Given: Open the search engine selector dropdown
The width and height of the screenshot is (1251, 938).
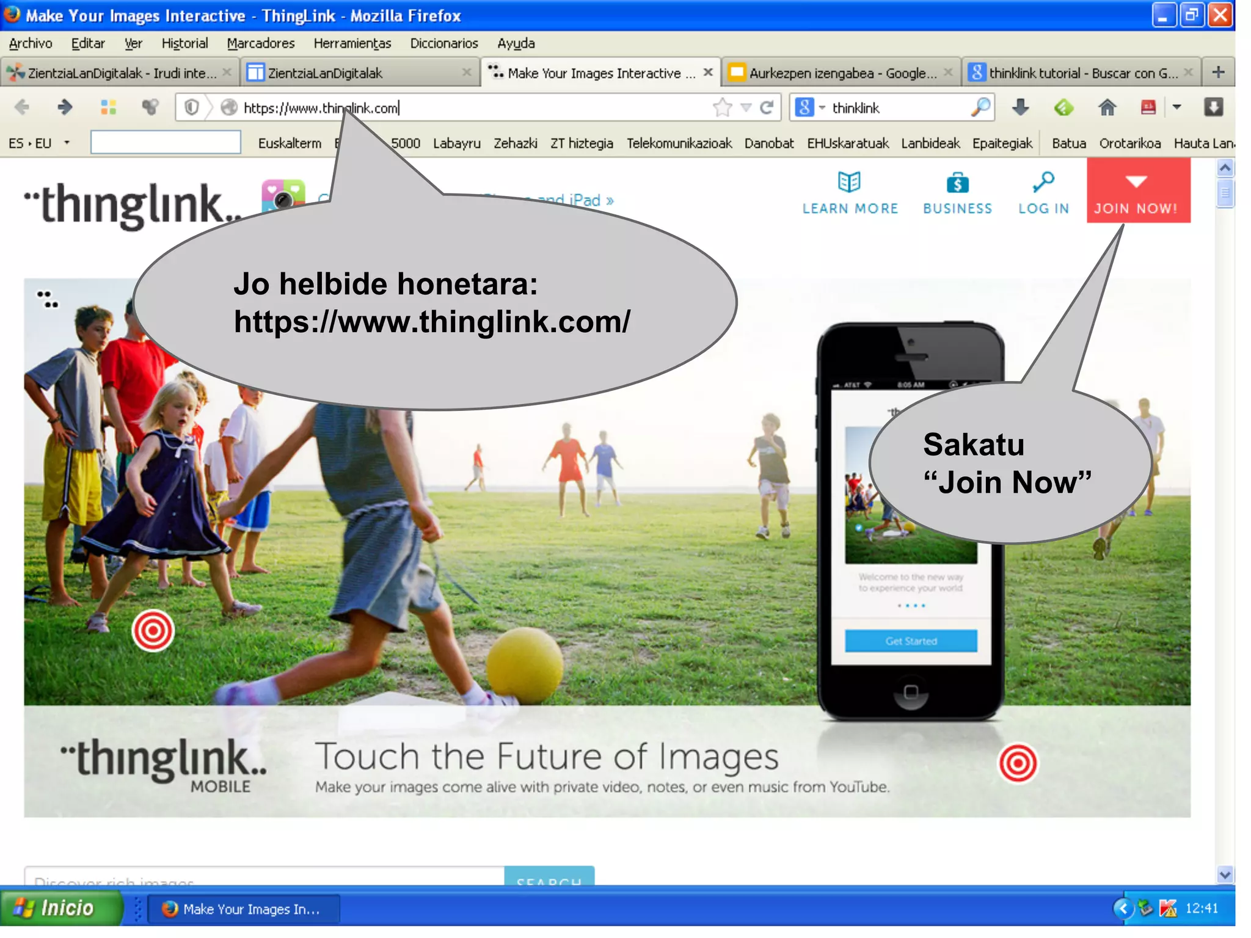Looking at the screenshot, I should click(822, 108).
